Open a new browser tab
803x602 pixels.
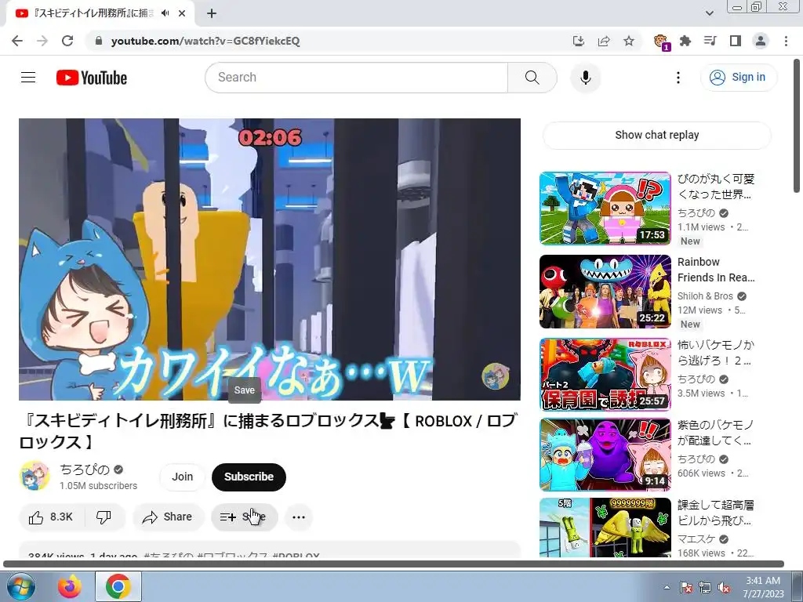click(x=212, y=14)
